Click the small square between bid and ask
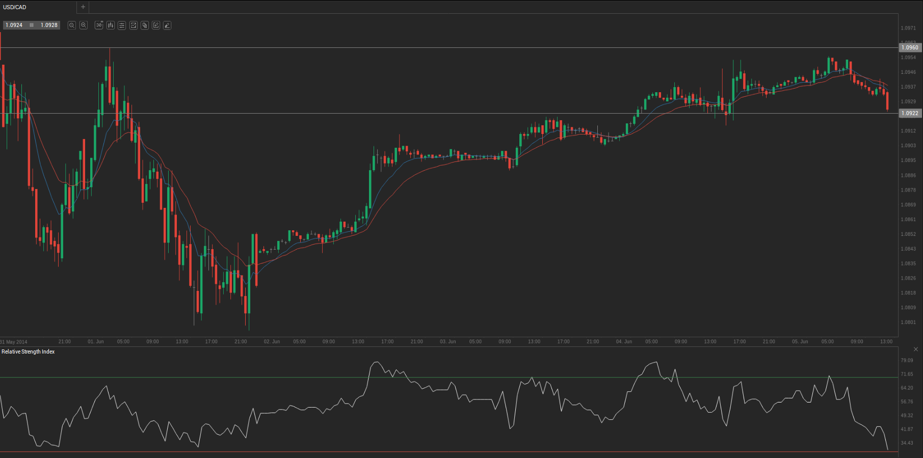 point(32,25)
